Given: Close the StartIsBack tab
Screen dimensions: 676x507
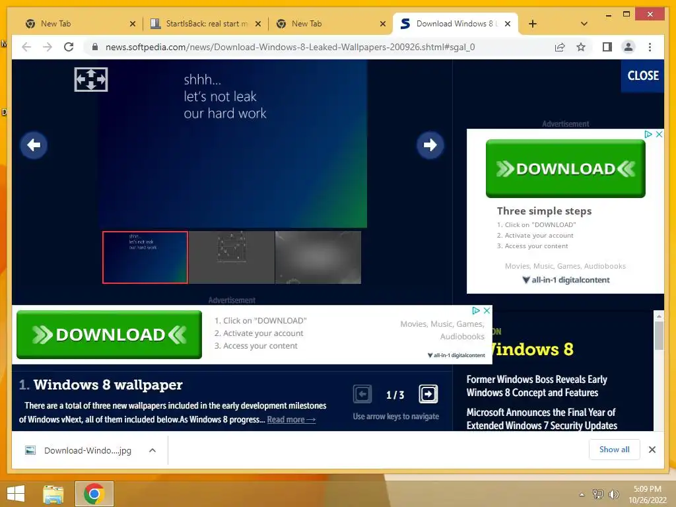Looking at the screenshot, I should click(258, 24).
